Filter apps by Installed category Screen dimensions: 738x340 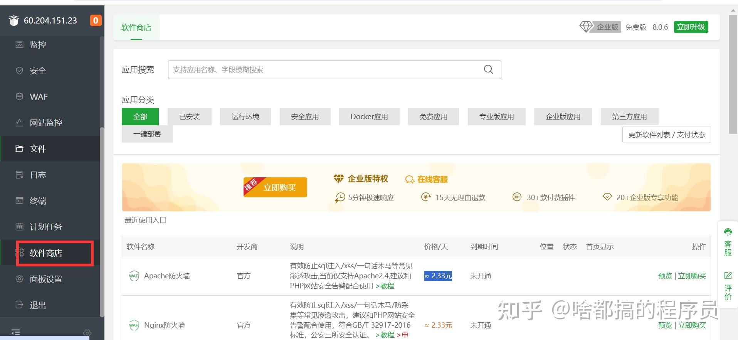tap(190, 116)
